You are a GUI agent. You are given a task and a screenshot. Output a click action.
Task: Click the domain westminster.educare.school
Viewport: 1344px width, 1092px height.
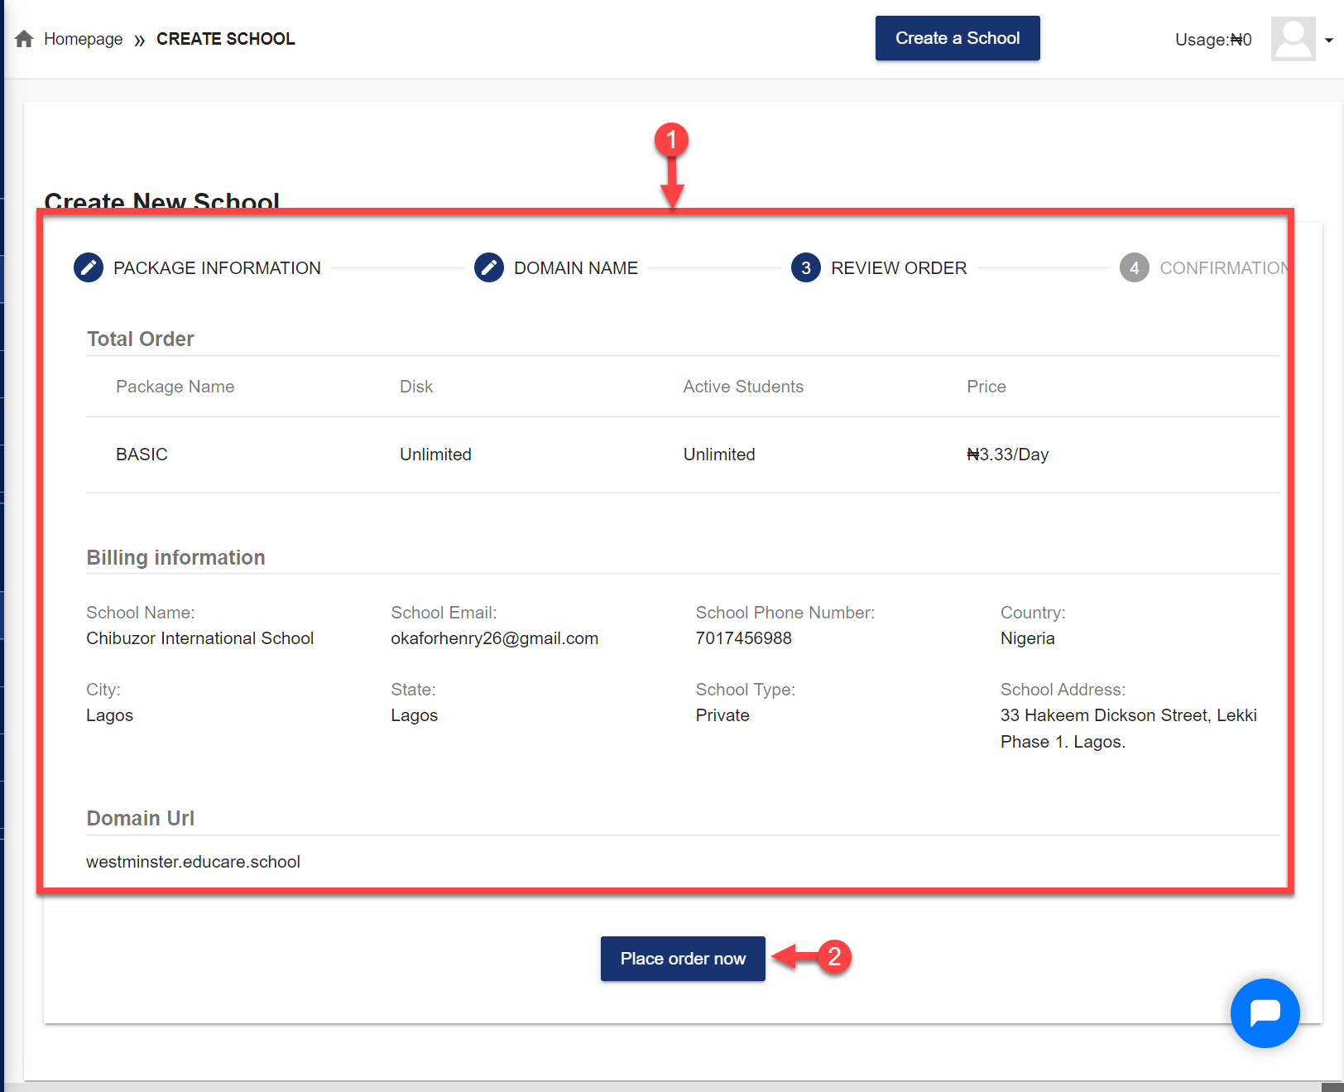click(x=193, y=862)
